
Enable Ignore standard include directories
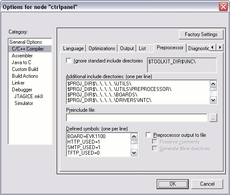point(69,61)
